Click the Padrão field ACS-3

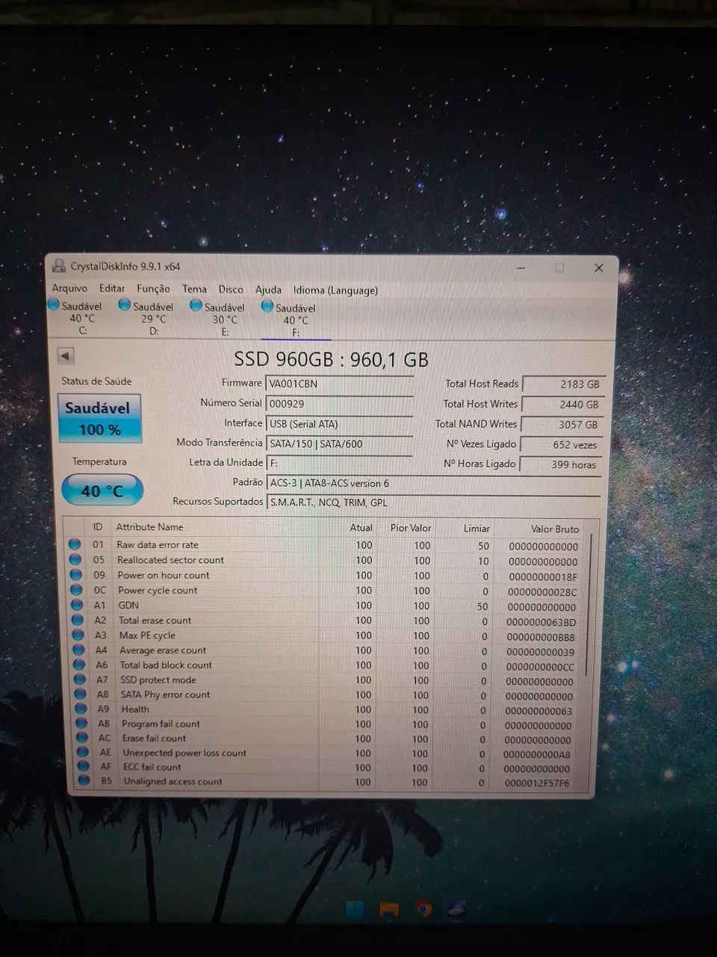(x=433, y=483)
